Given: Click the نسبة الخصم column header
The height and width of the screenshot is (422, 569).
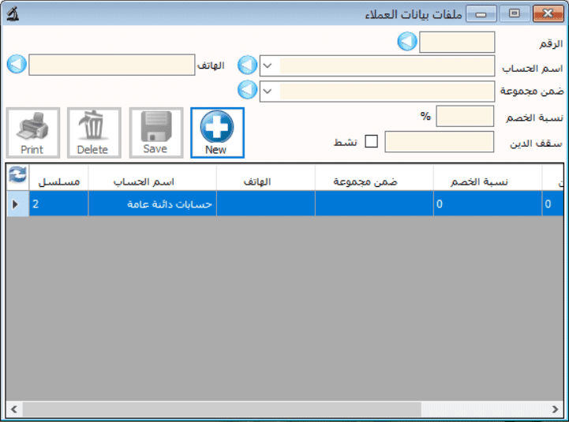Looking at the screenshot, I should [487, 181].
